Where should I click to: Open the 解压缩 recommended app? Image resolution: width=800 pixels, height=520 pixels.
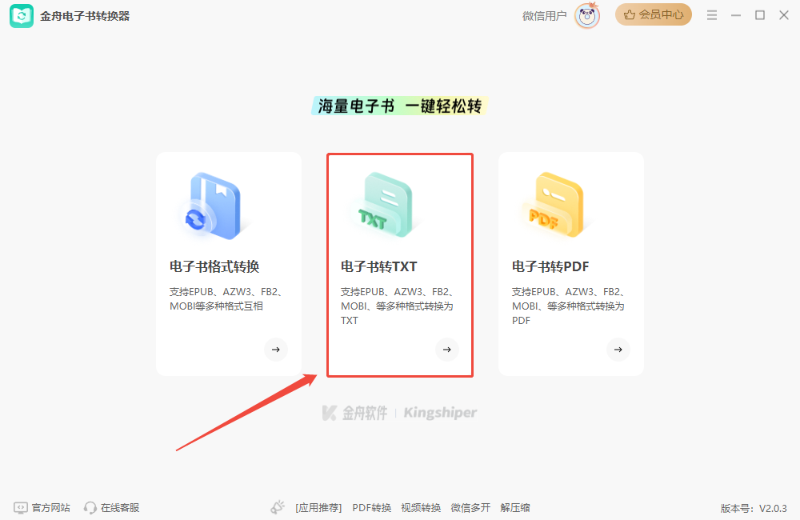pos(515,508)
